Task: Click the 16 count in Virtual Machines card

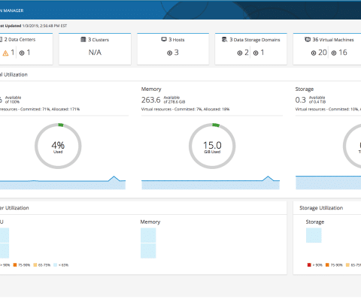Action: tap(343, 53)
